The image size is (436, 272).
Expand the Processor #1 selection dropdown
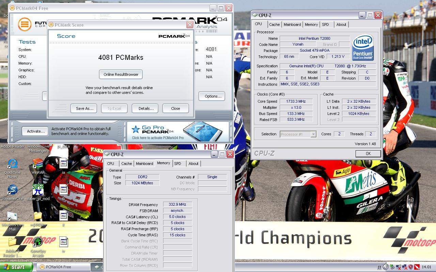(313, 134)
